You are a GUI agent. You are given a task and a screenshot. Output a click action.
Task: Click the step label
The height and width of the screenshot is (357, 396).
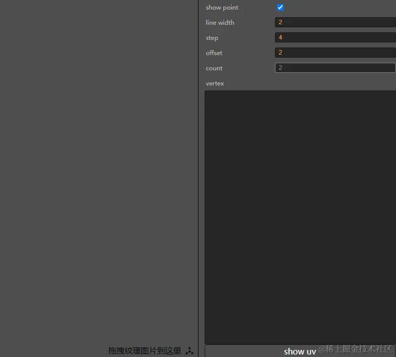(x=212, y=38)
